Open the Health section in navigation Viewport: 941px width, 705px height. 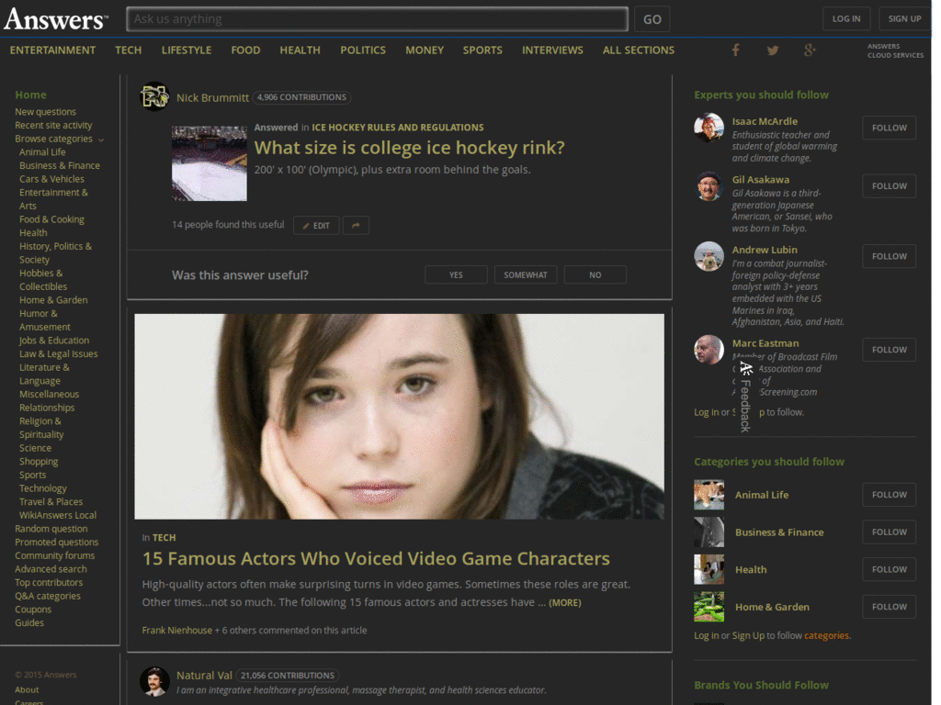click(300, 50)
